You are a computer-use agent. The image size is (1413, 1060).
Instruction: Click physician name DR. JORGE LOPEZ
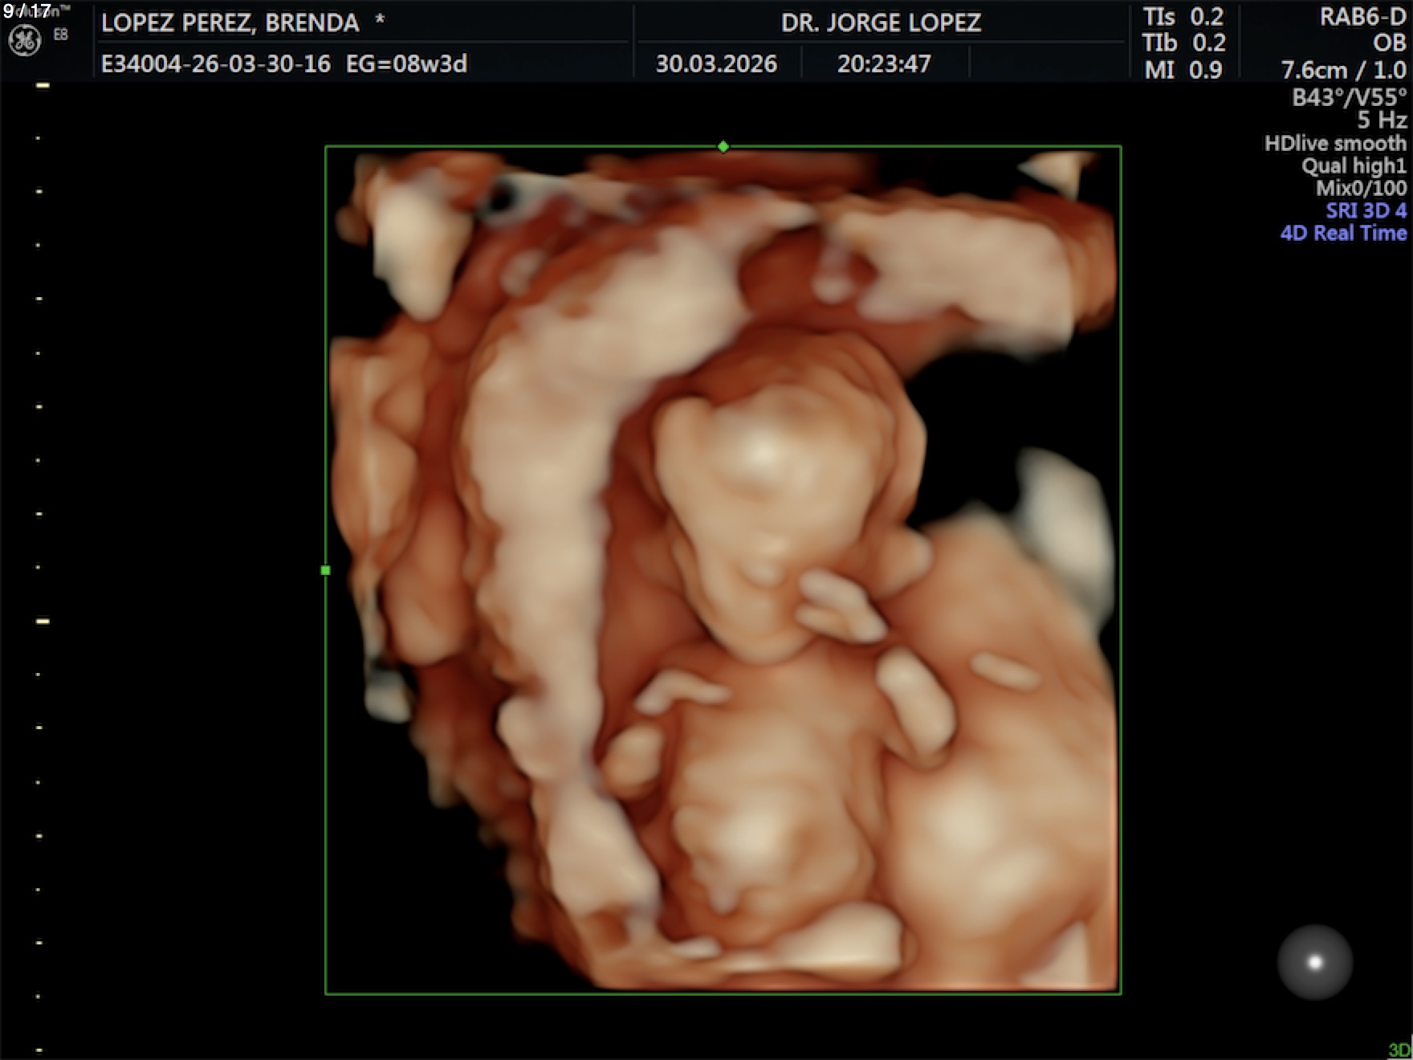[881, 22]
